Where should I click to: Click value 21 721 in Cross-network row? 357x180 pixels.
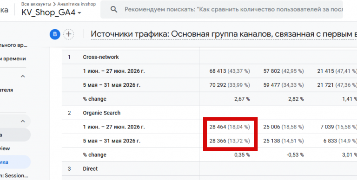coord(337,85)
